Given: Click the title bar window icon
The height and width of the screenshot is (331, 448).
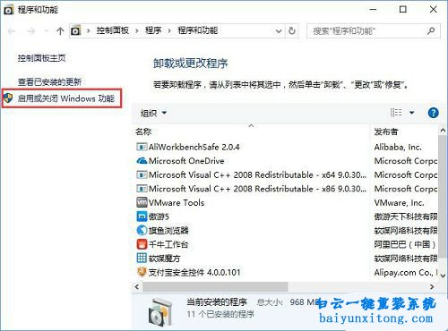Looking at the screenshot, I should pyautogui.click(x=8, y=10).
